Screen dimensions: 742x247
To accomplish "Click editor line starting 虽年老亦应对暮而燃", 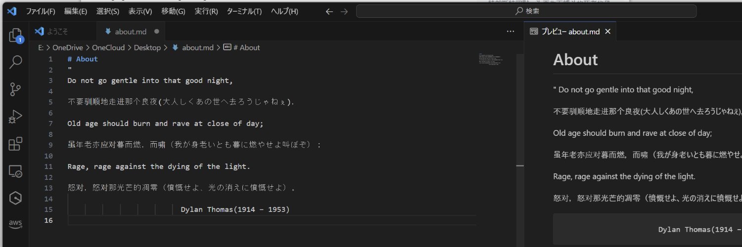I will pos(194,145).
